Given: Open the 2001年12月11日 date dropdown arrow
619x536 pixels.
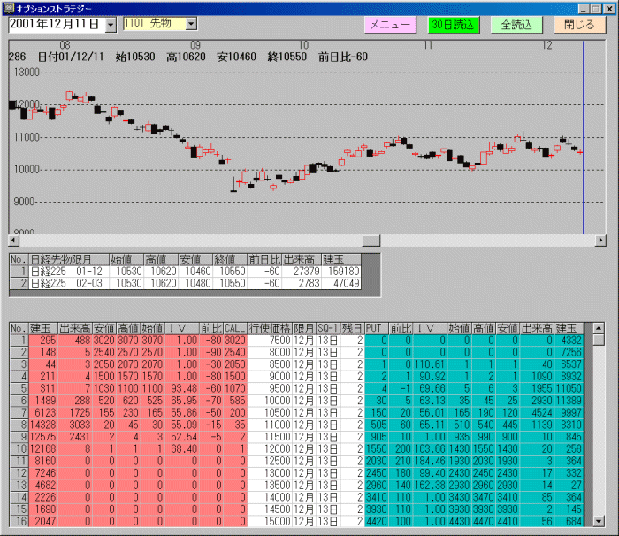Looking at the screenshot, I should [111, 25].
